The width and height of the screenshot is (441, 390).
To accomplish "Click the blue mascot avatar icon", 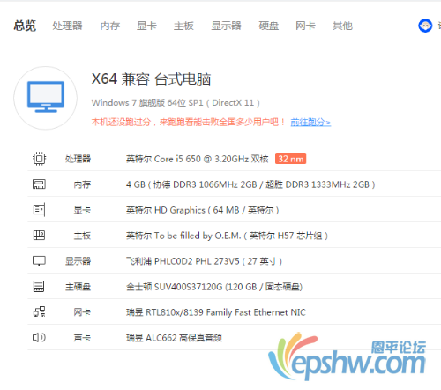I will [x=425, y=26].
